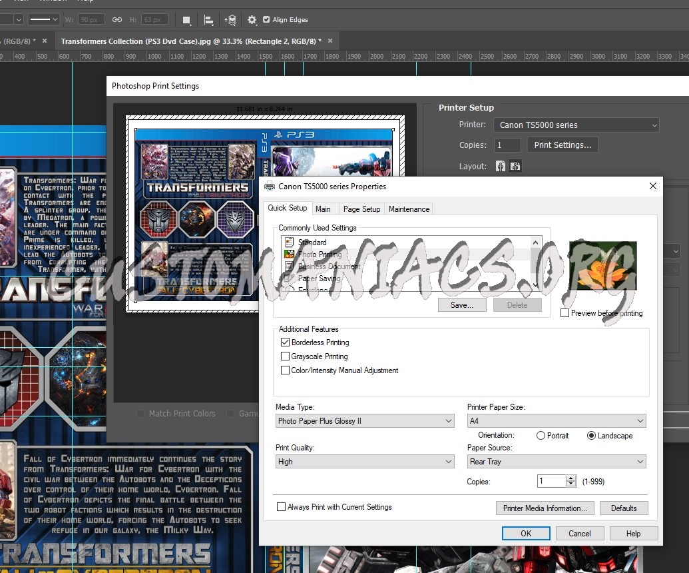Open the Paper Source dropdown
This screenshot has width=689, height=573.
coord(557,461)
